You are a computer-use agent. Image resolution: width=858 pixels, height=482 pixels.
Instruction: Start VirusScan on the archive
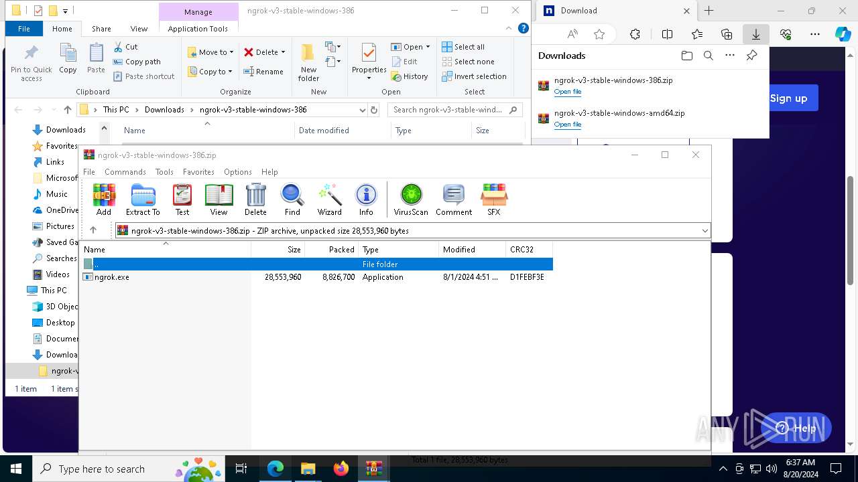pyautogui.click(x=411, y=199)
